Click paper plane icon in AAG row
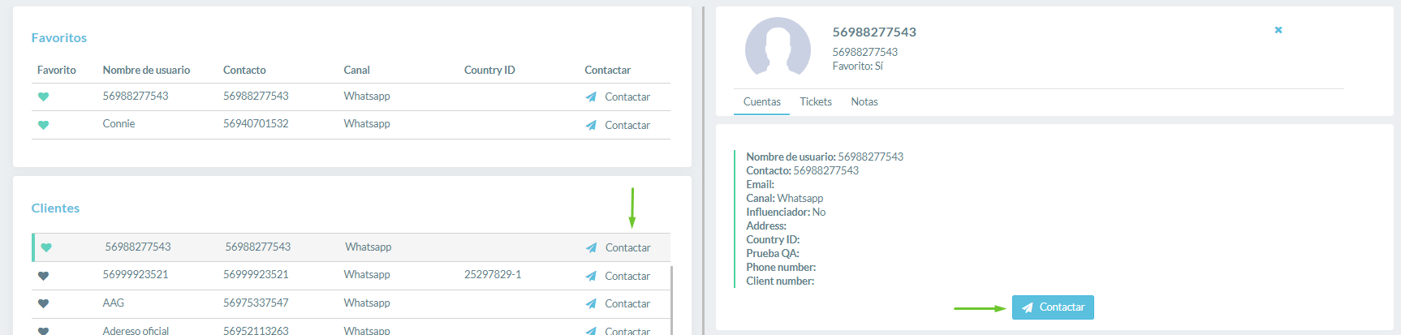The height and width of the screenshot is (335, 1401). [591, 303]
